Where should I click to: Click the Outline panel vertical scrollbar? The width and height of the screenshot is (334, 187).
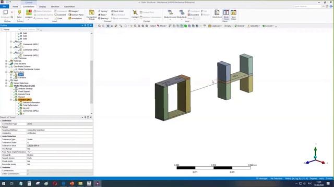click(92, 82)
